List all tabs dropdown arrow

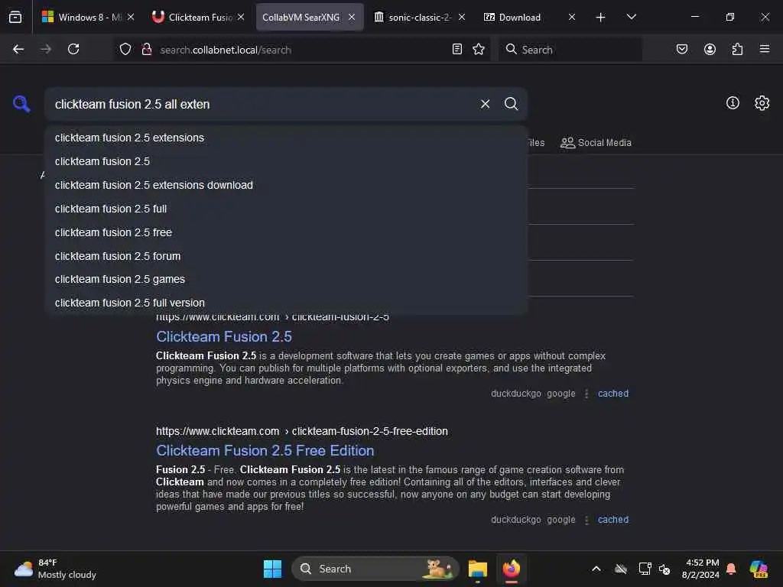point(631,17)
